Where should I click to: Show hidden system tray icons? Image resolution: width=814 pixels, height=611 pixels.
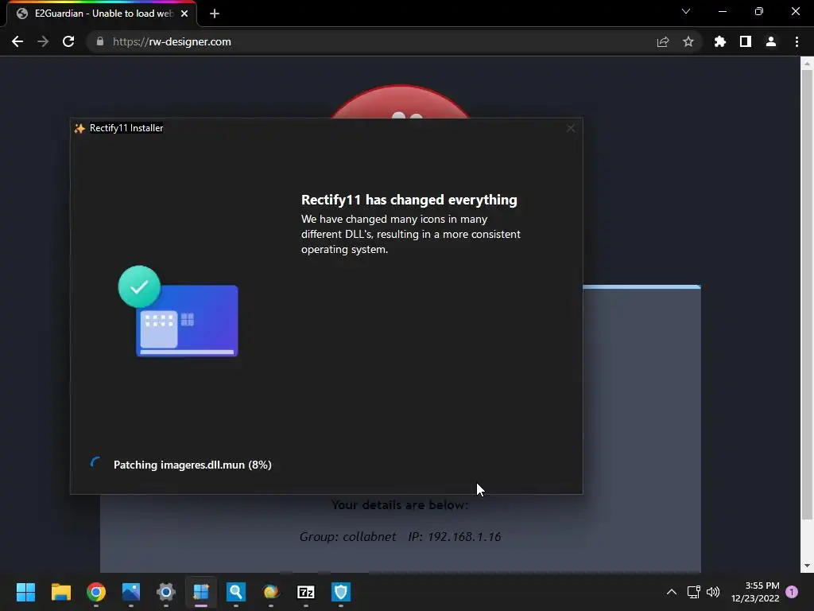[671, 592]
